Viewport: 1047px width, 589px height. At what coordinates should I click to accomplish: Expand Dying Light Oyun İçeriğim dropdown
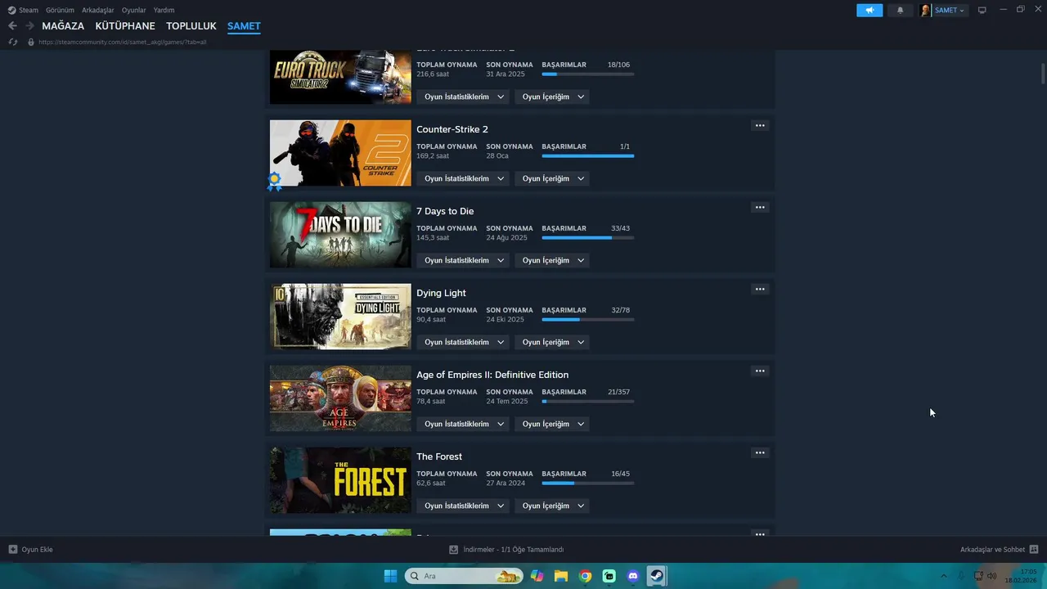552,342
